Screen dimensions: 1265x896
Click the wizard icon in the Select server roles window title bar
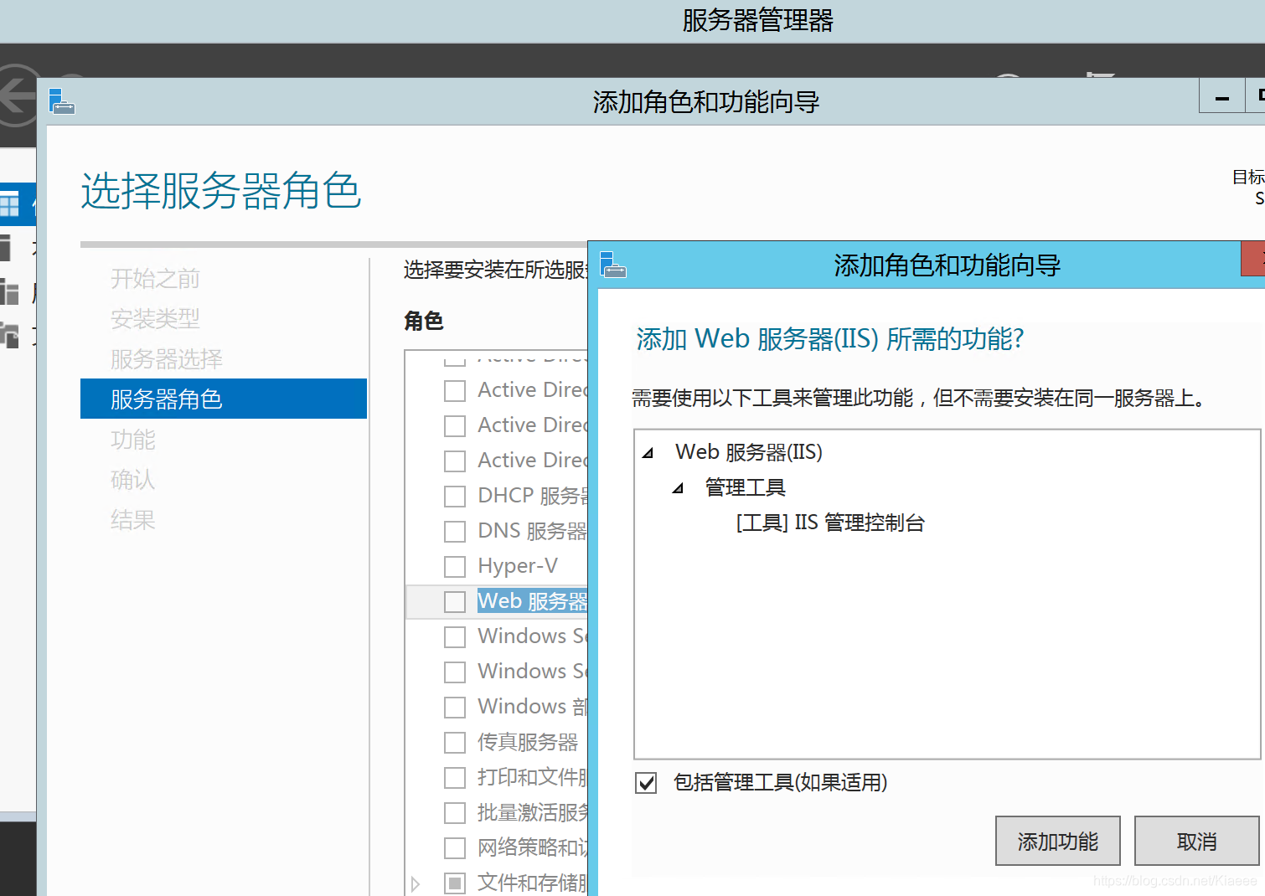[62, 101]
